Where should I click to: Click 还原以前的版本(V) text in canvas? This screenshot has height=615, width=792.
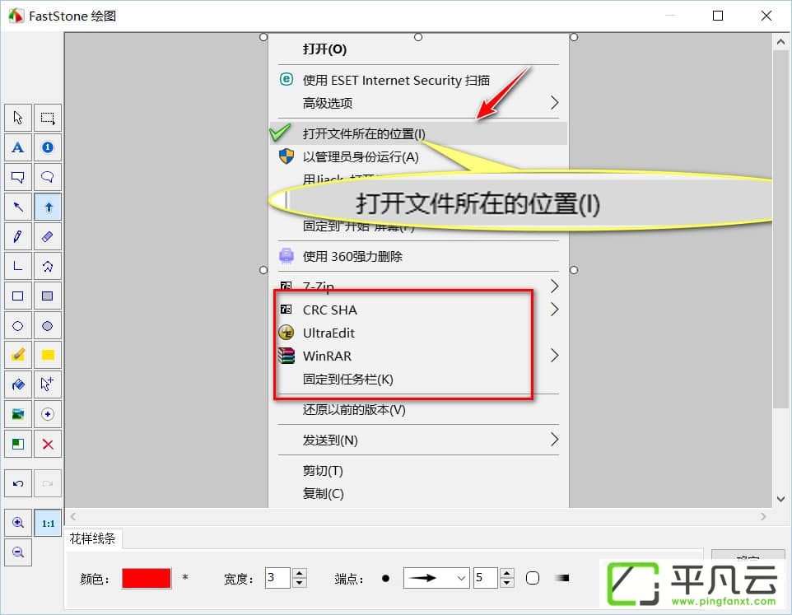click(x=354, y=409)
